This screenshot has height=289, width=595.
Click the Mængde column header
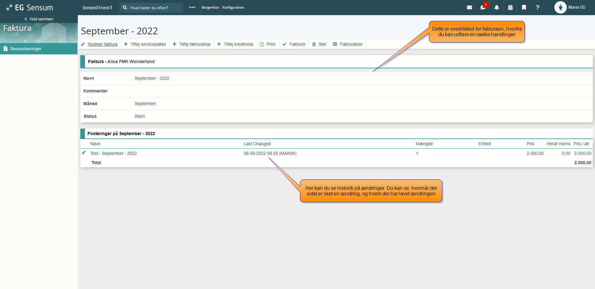point(424,144)
